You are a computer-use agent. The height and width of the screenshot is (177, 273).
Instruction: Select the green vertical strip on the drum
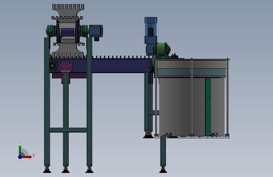[208, 107]
